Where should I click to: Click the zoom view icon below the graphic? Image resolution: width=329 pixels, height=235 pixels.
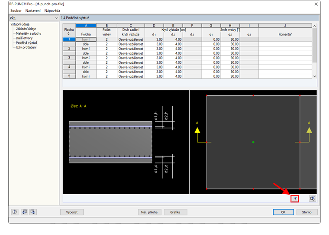(x=312, y=199)
